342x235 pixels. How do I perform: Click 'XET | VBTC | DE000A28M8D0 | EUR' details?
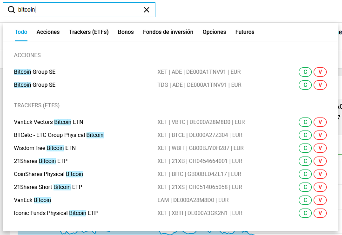[201, 122]
